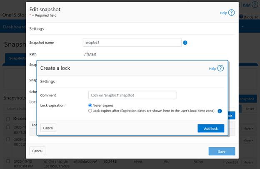Save the snapshot edits
This screenshot has height=169, width=260.
[222, 151]
